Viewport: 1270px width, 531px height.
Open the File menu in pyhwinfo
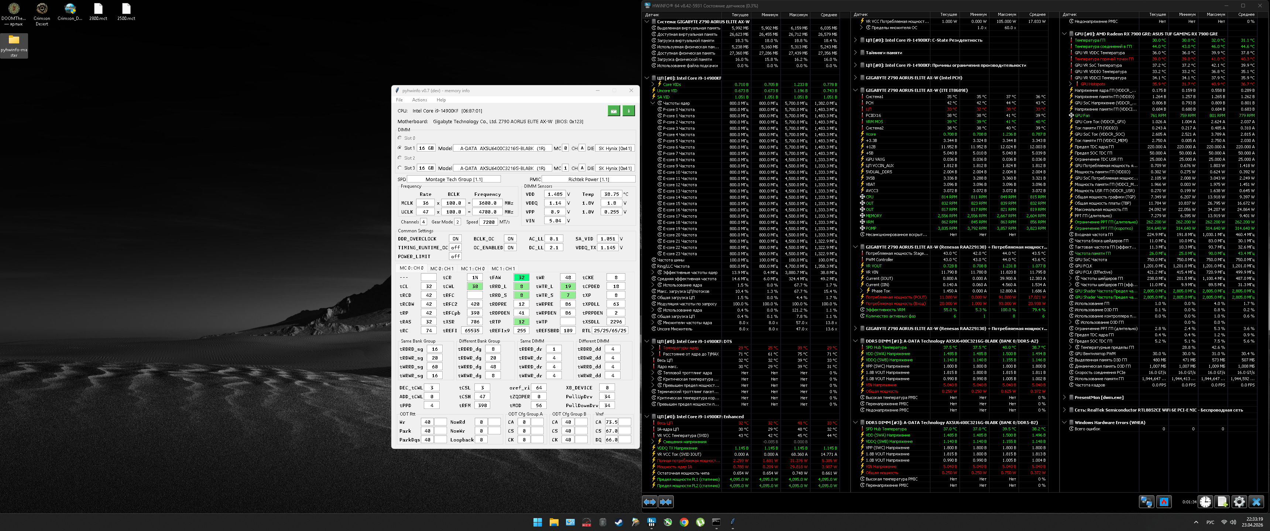coord(399,100)
